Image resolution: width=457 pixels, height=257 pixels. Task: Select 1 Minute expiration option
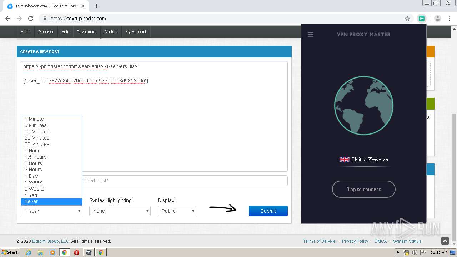pos(51,119)
